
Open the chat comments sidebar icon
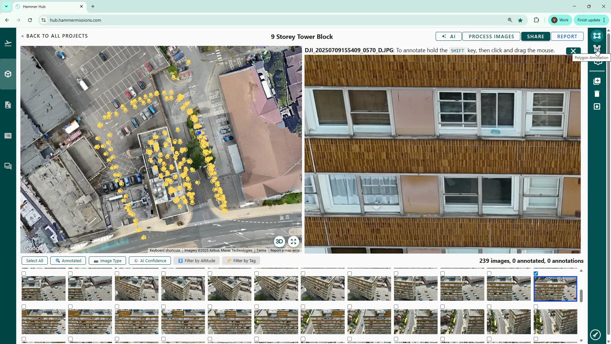8,166
